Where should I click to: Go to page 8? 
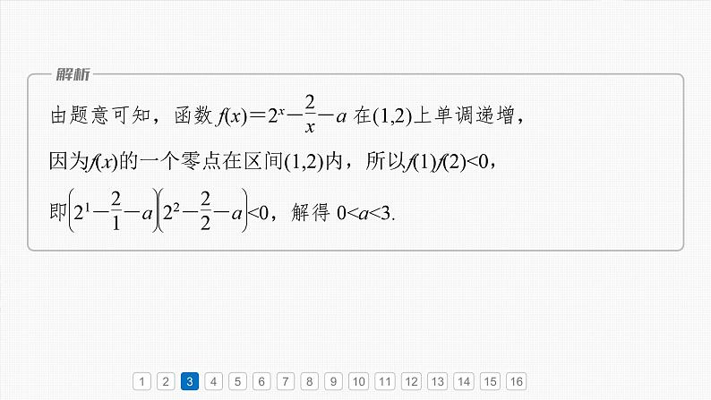coord(309,381)
